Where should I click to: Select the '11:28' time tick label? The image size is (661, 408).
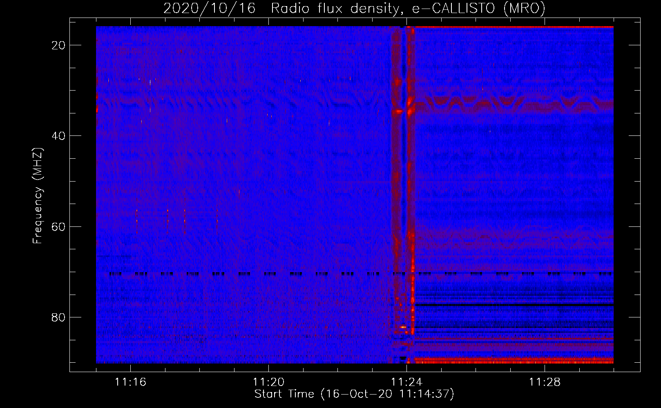(x=545, y=382)
